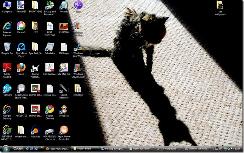Click the 13:34 taskbar clock
244x153 pixels.
pos(238,149)
